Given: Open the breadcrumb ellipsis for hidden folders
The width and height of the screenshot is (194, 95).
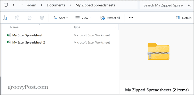Looking at the screenshot, I should click(21, 5).
